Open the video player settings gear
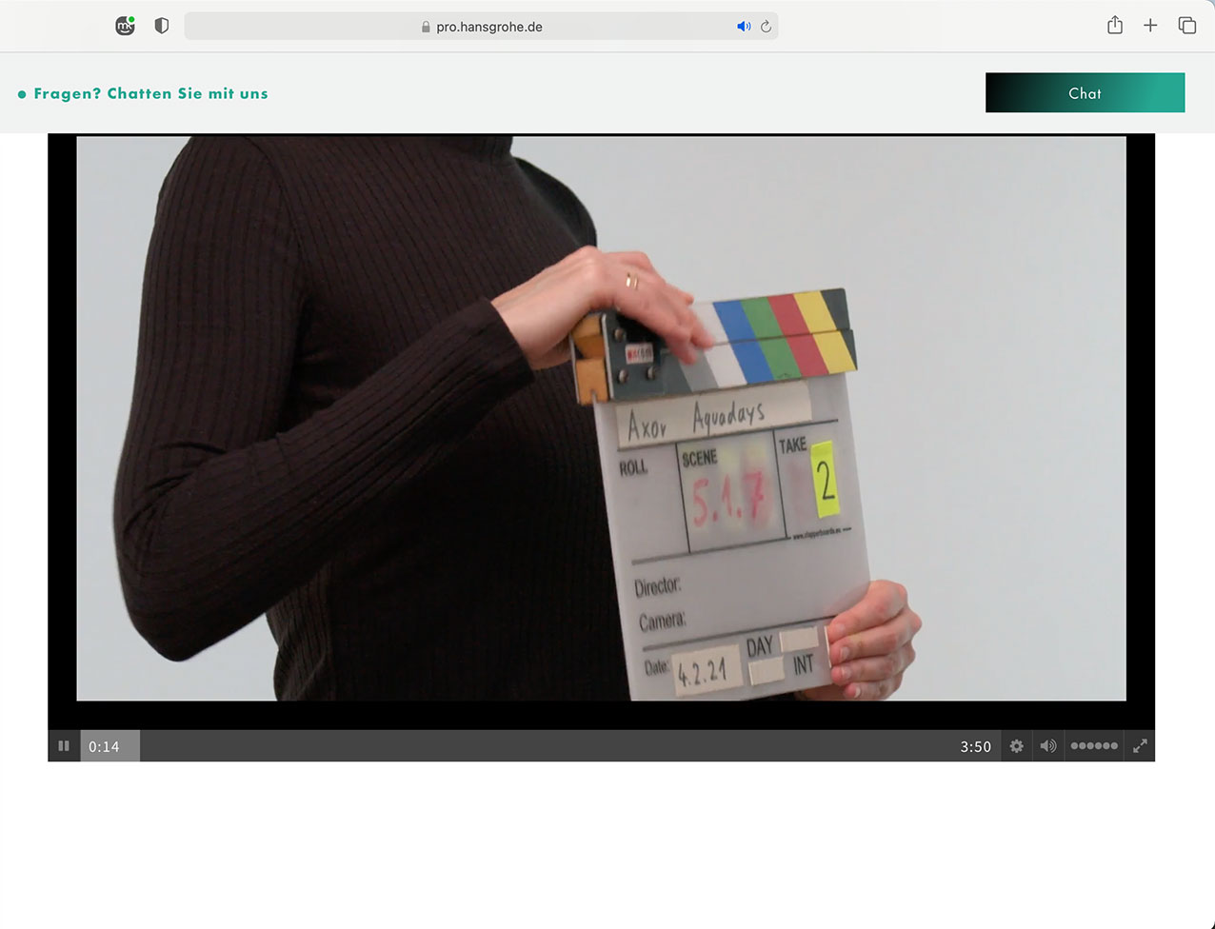Image resolution: width=1215 pixels, height=929 pixels. (x=1016, y=746)
